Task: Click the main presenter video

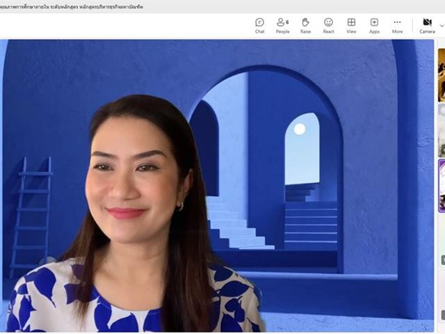Action: pyautogui.click(x=217, y=186)
